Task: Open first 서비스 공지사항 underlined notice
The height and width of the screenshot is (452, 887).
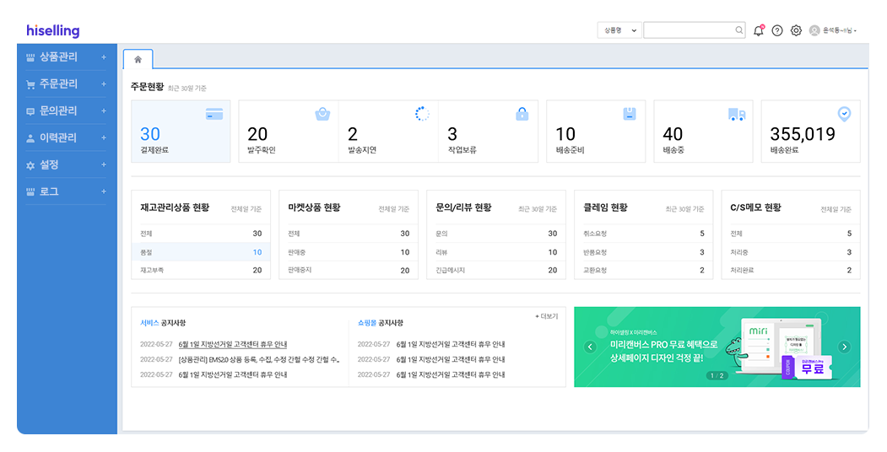Action: coord(232,345)
